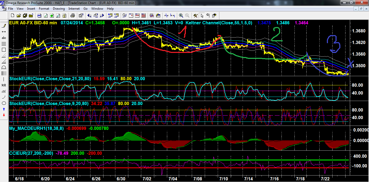Screen dimensions: 369x182
Task: Create a new document with blank page icon
Action: point(13,15)
